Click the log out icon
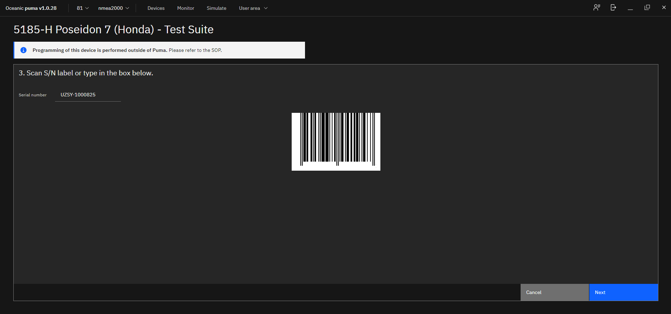Viewport: 671px width, 314px height. pos(613,8)
